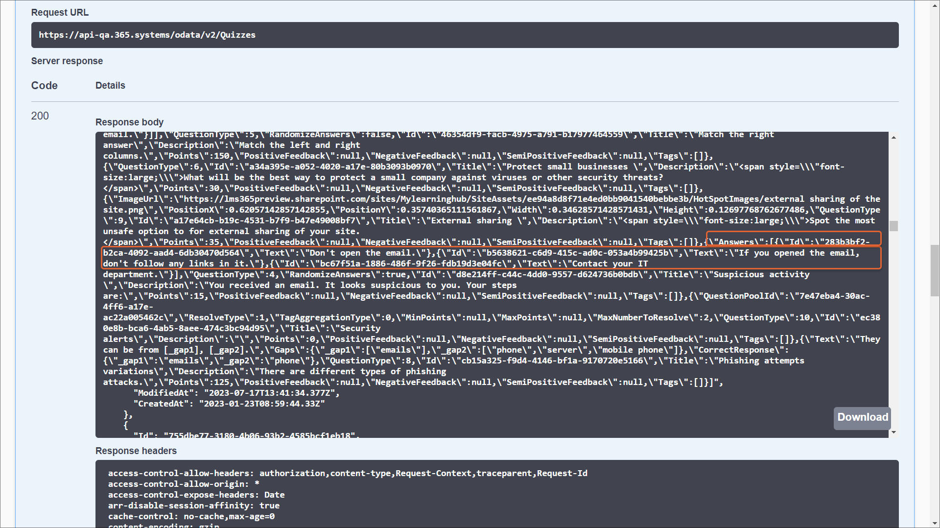This screenshot has width=940, height=528.
Task: Click the response body scroll up arrow
Action: coord(893,138)
